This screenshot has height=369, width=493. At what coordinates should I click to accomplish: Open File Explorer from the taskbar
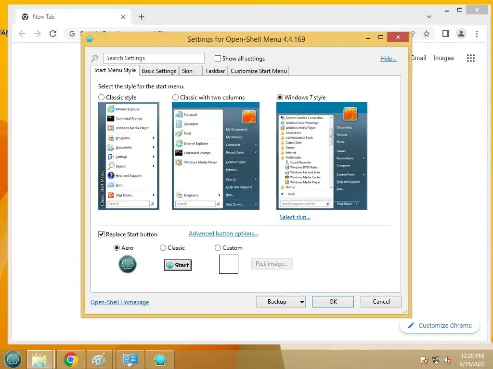click(39, 359)
